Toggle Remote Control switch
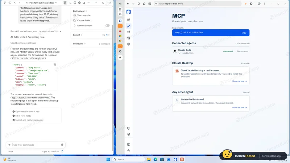This screenshot has height=163, width=290. [107, 25]
